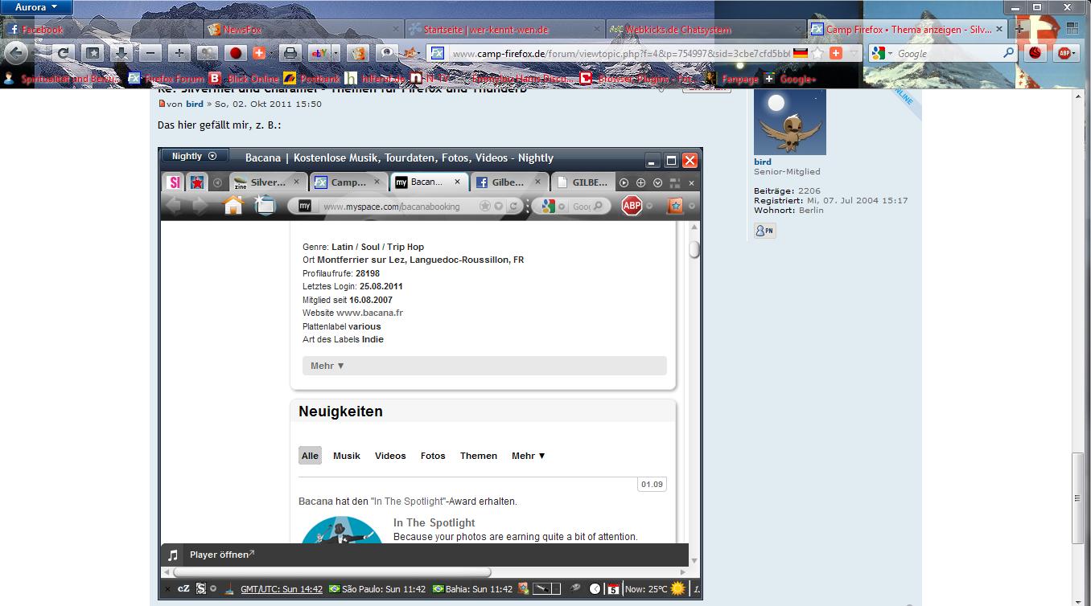Select the Bacana tab in Nightly

tap(429, 182)
